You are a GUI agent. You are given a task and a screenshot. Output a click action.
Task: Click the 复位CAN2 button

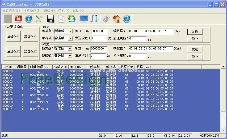point(30,51)
